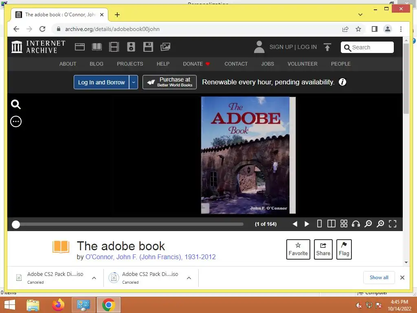This screenshot has width=417, height=313.
Task: Bookmark this tab with star
Action: [358, 29]
